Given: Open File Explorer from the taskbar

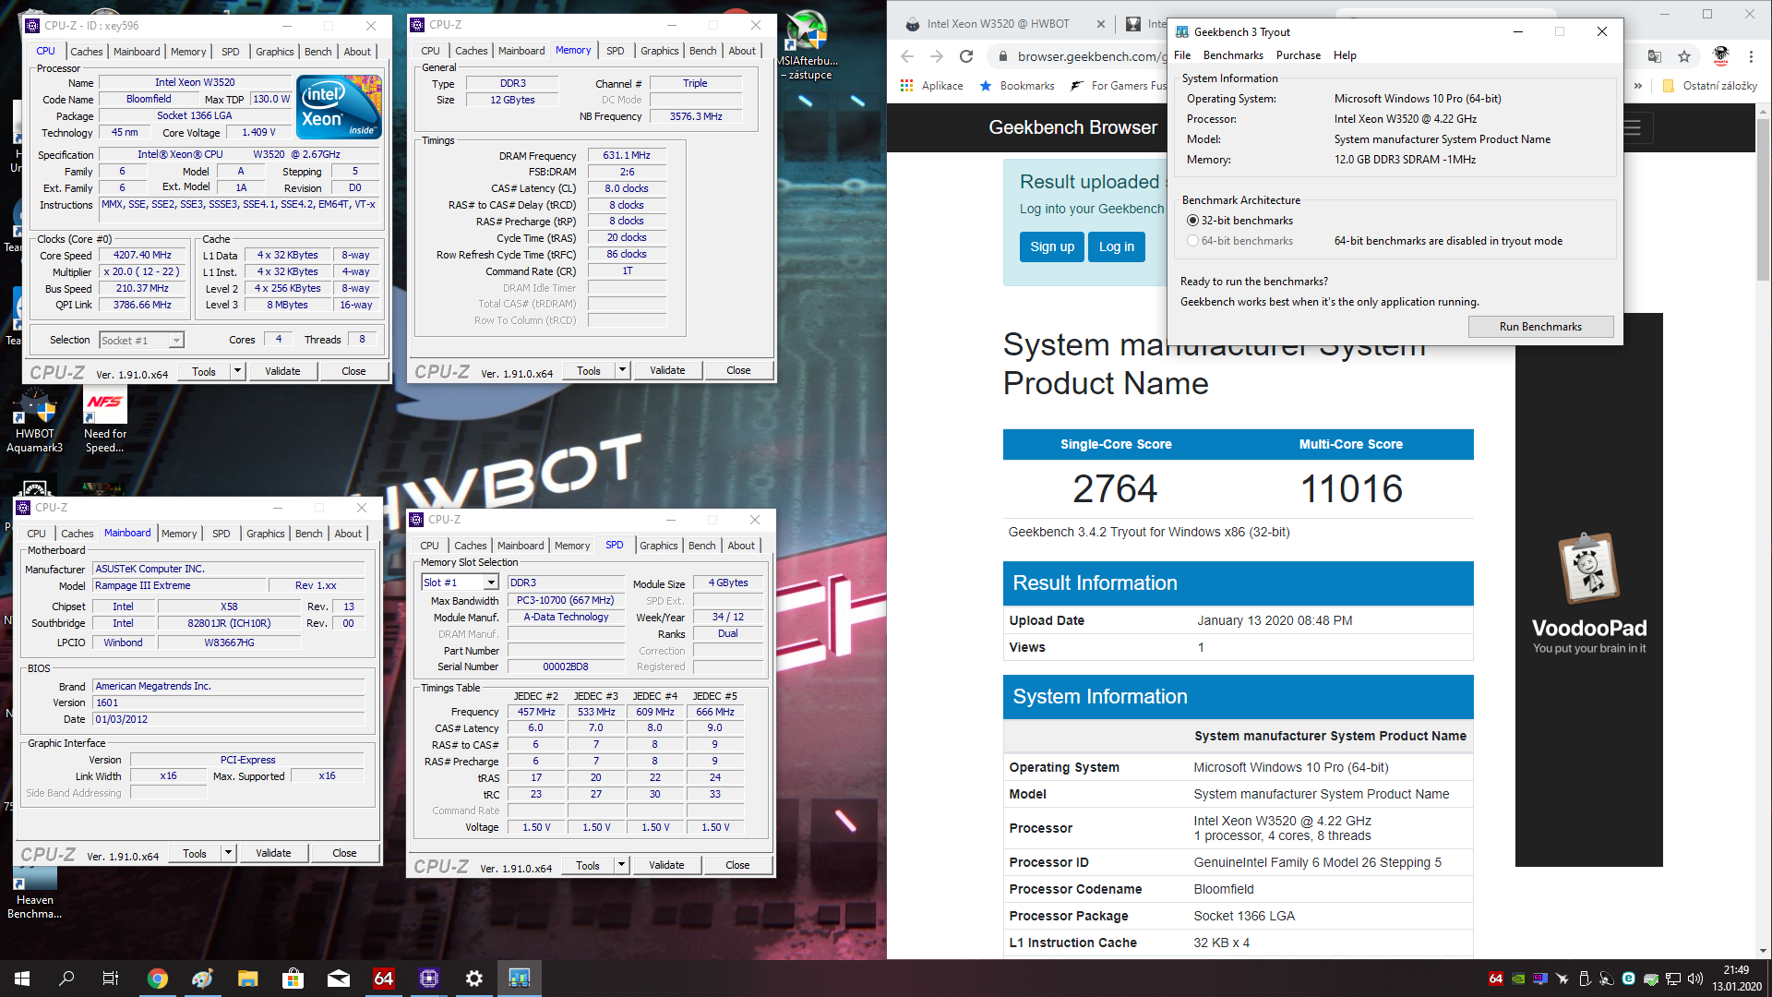Looking at the screenshot, I should 247,979.
